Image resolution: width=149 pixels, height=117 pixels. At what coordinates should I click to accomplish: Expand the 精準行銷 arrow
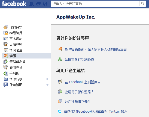point(47,79)
